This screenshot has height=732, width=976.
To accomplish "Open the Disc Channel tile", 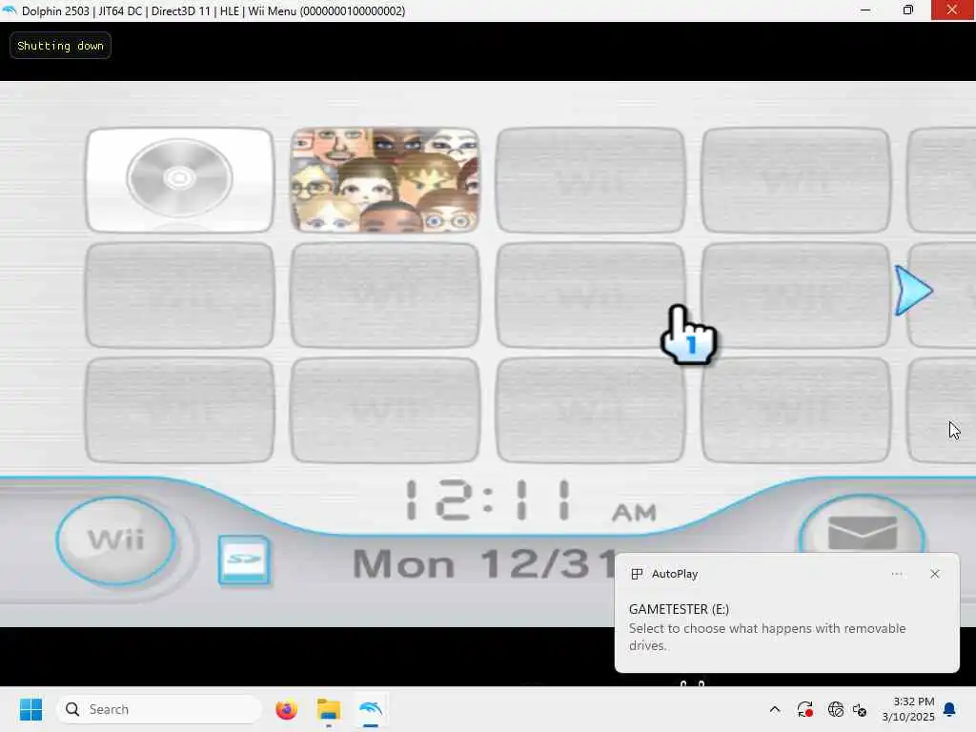I will pyautogui.click(x=179, y=180).
